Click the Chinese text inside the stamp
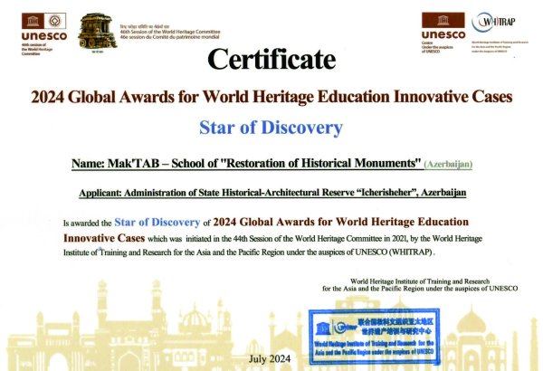Screen dimensions: 543x371 [x=395, y=327]
